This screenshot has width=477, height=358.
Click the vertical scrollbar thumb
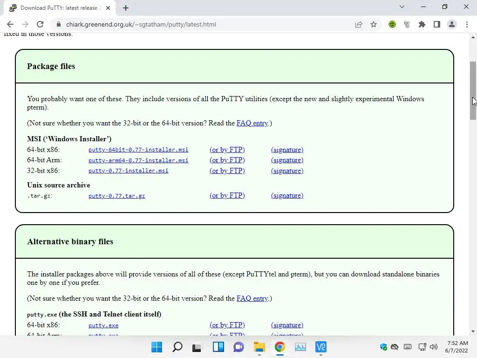(x=473, y=91)
